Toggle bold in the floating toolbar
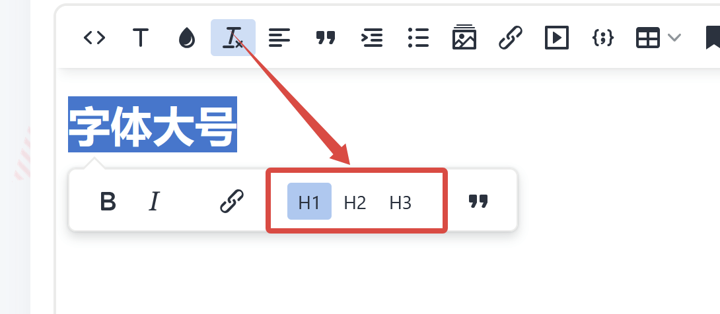 tap(108, 201)
